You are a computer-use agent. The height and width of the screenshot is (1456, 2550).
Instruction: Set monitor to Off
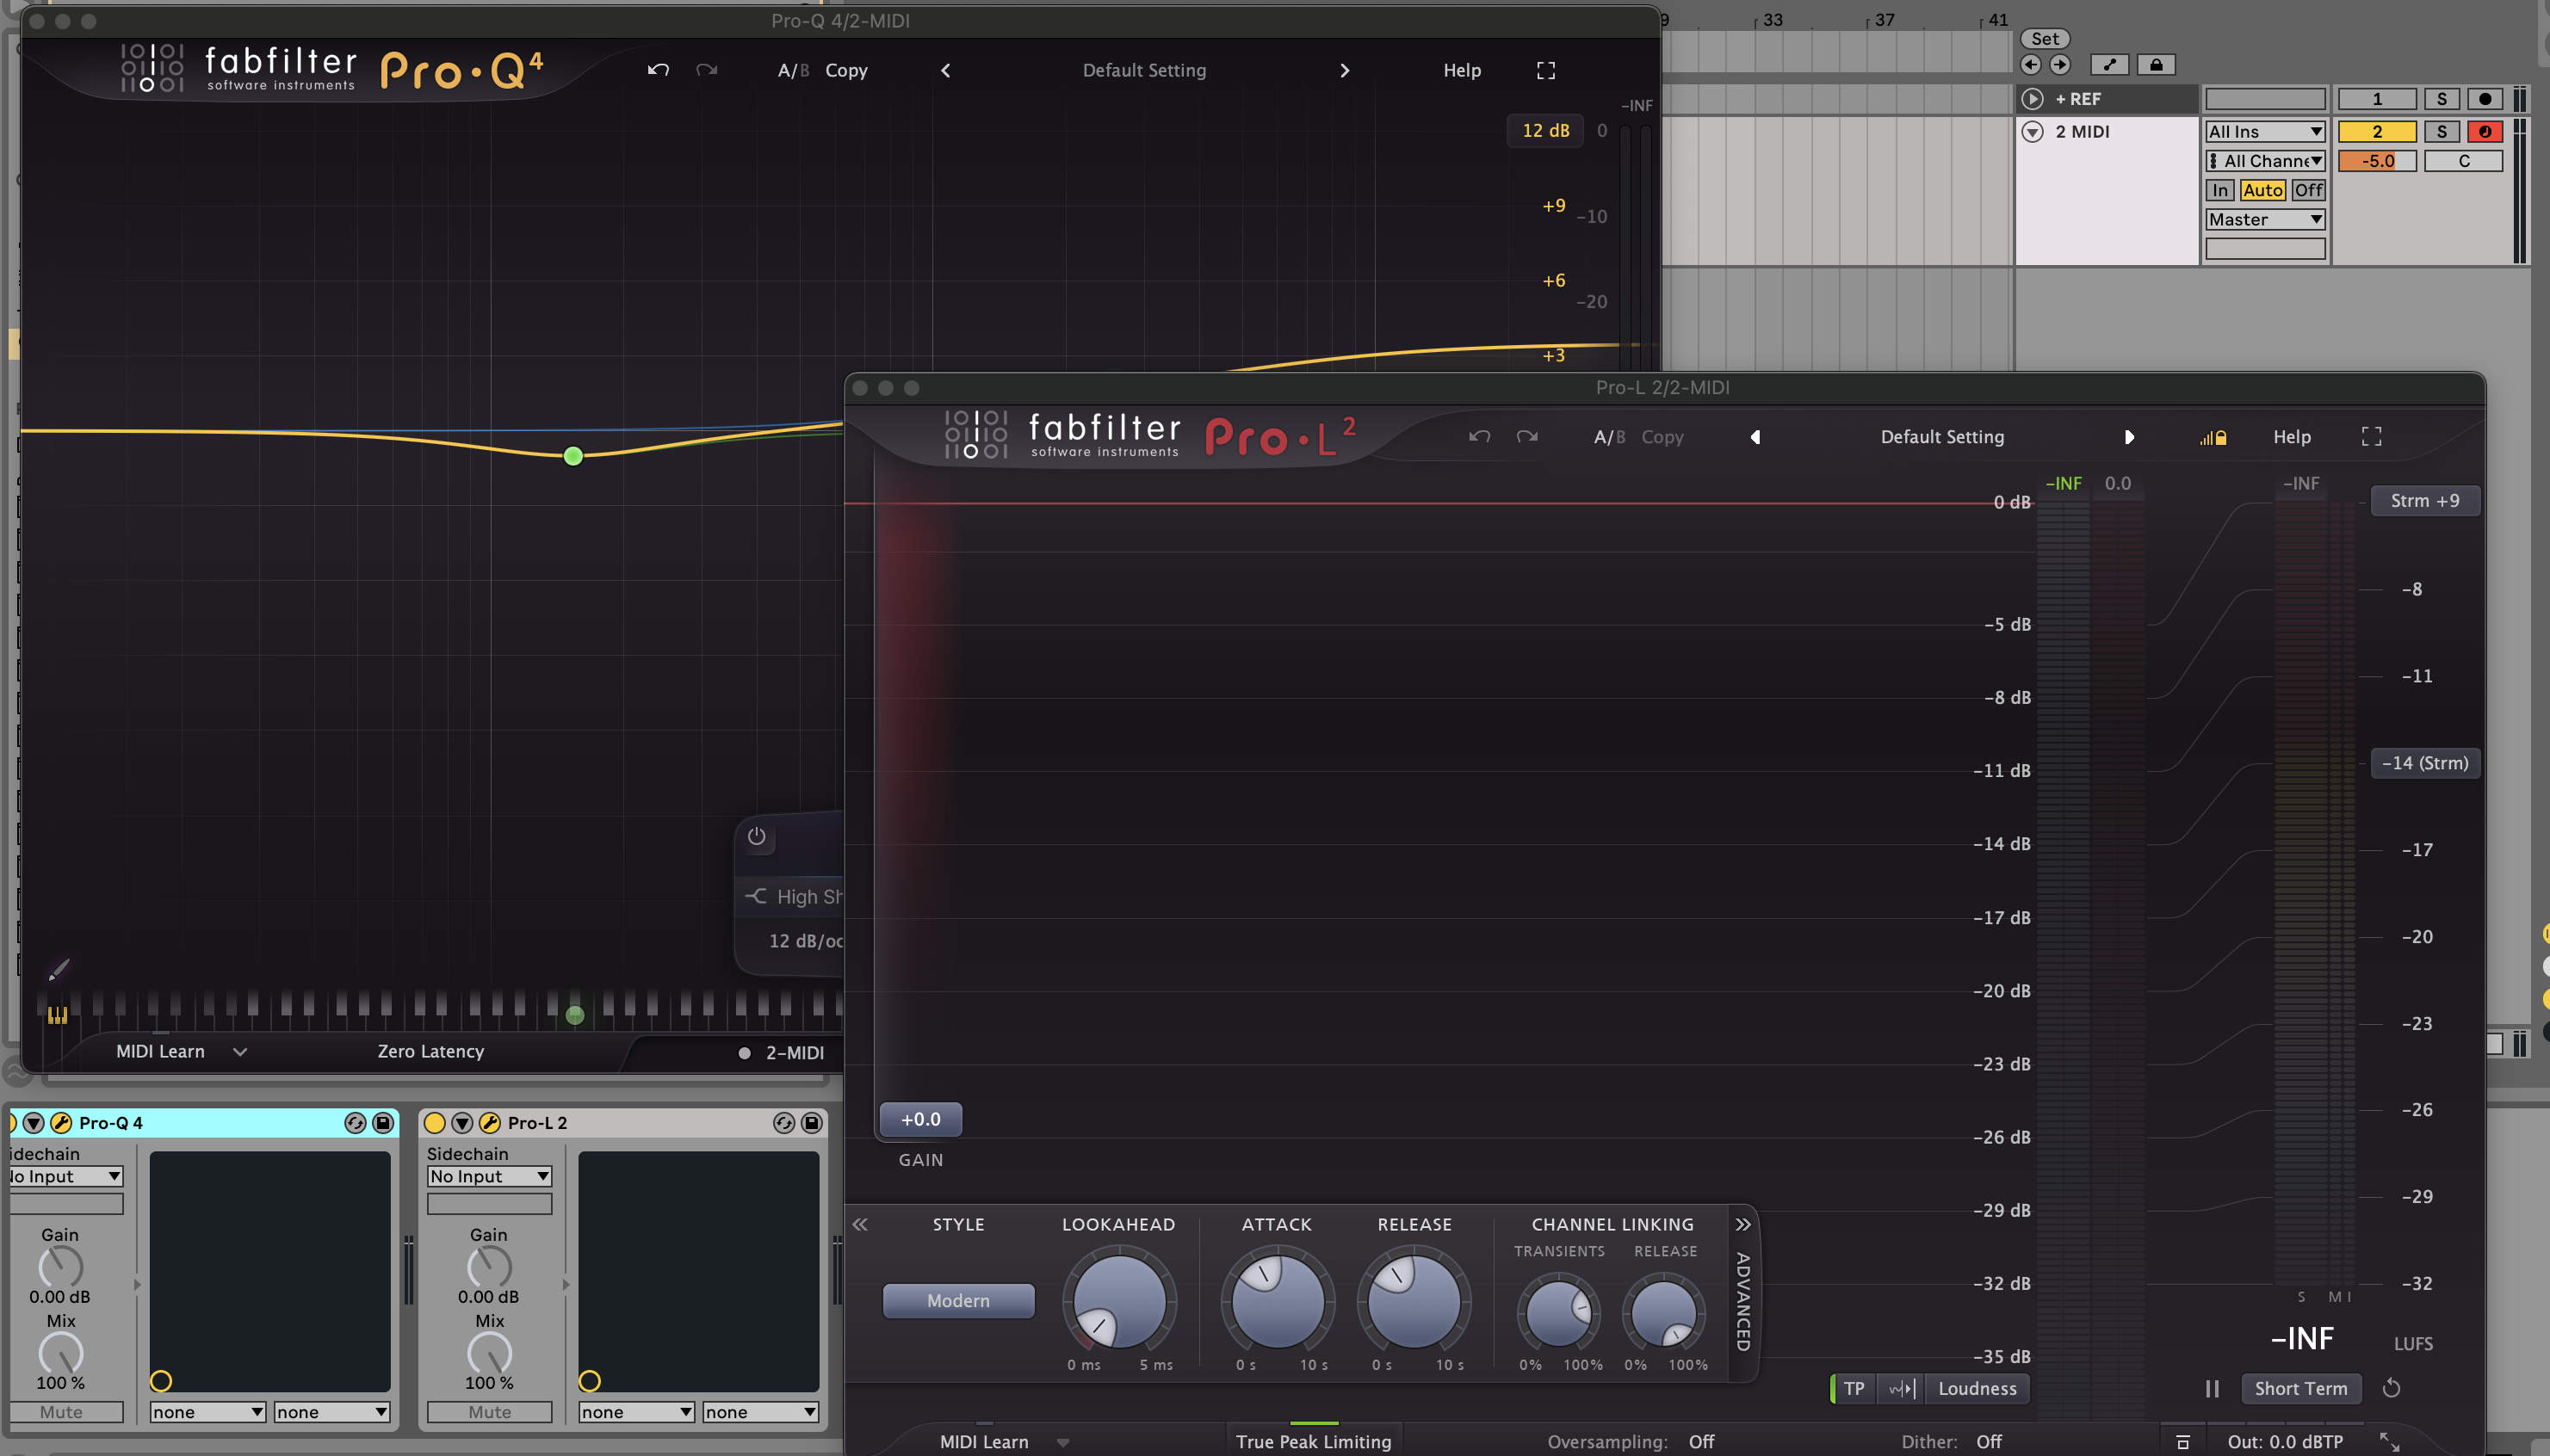click(2308, 190)
